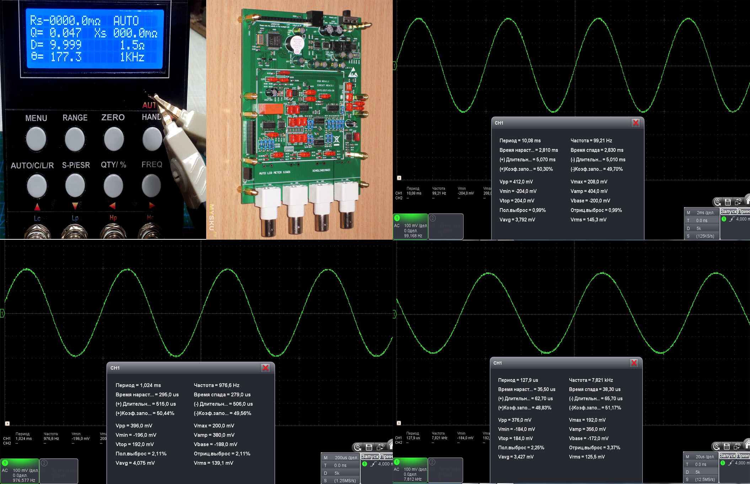The width and height of the screenshot is (750, 484).
Task: Close the CH1 measurement window showing 7,821 kHz
Action: pyautogui.click(x=634, y=363)
